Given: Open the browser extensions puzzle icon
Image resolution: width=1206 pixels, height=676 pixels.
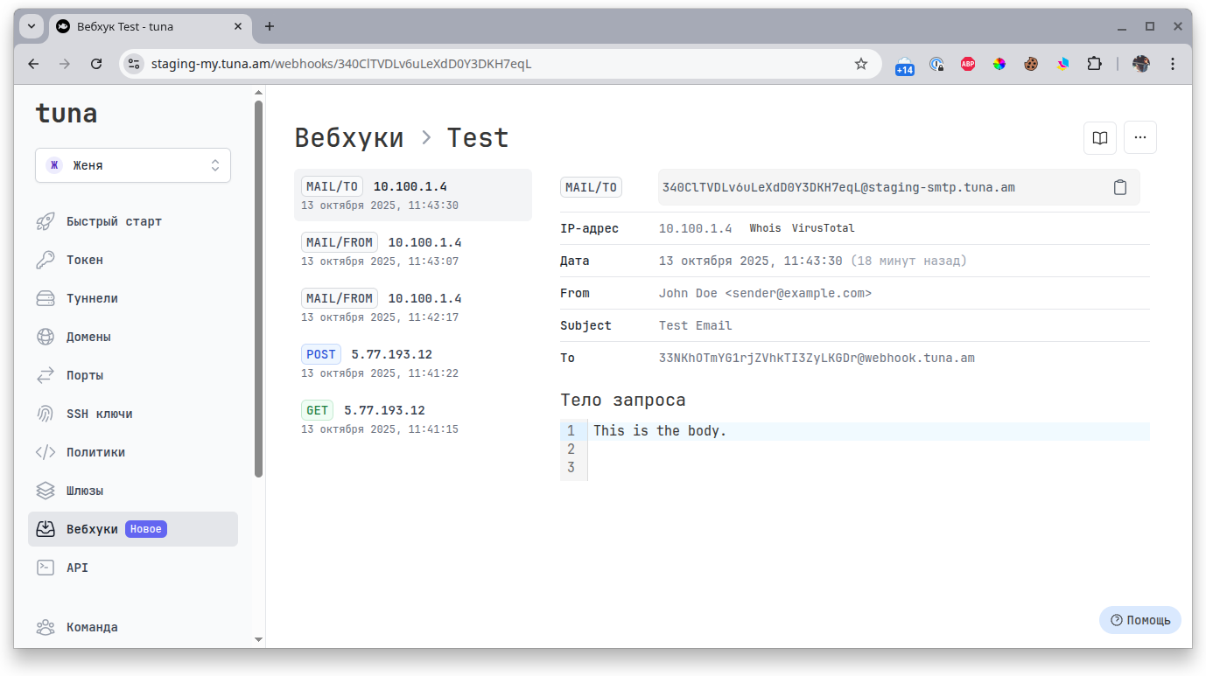Looking at the screenshot, I should pos(1094,64).
